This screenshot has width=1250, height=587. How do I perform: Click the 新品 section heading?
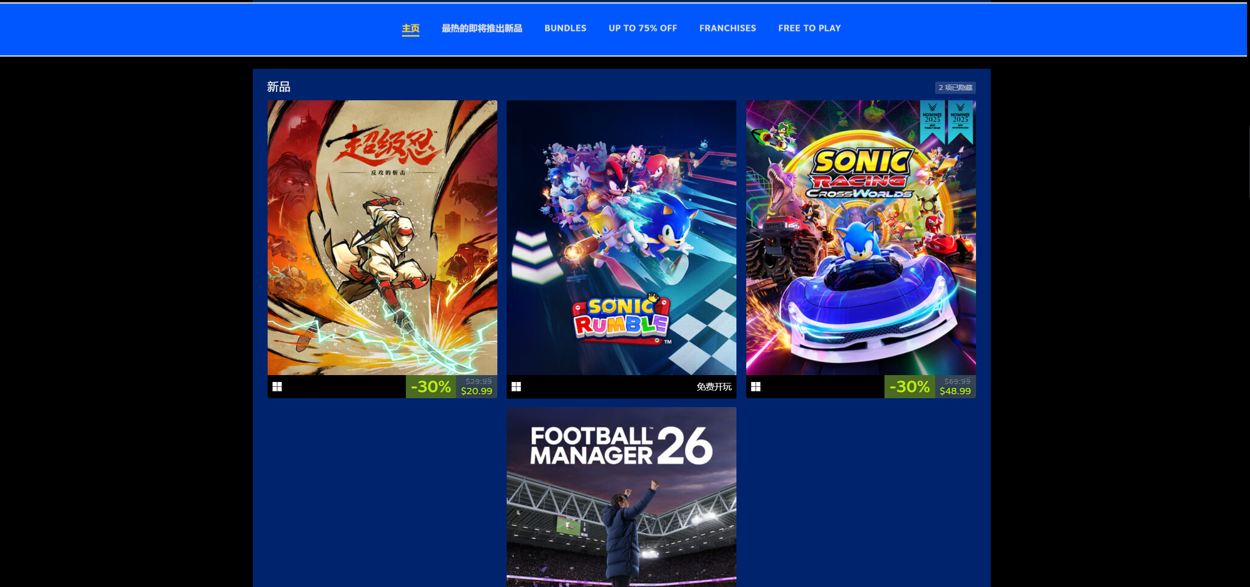278,87
